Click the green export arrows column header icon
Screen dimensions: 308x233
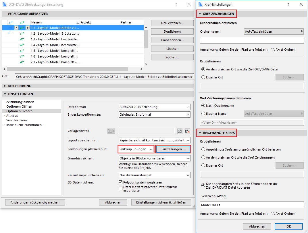(22, 22)
